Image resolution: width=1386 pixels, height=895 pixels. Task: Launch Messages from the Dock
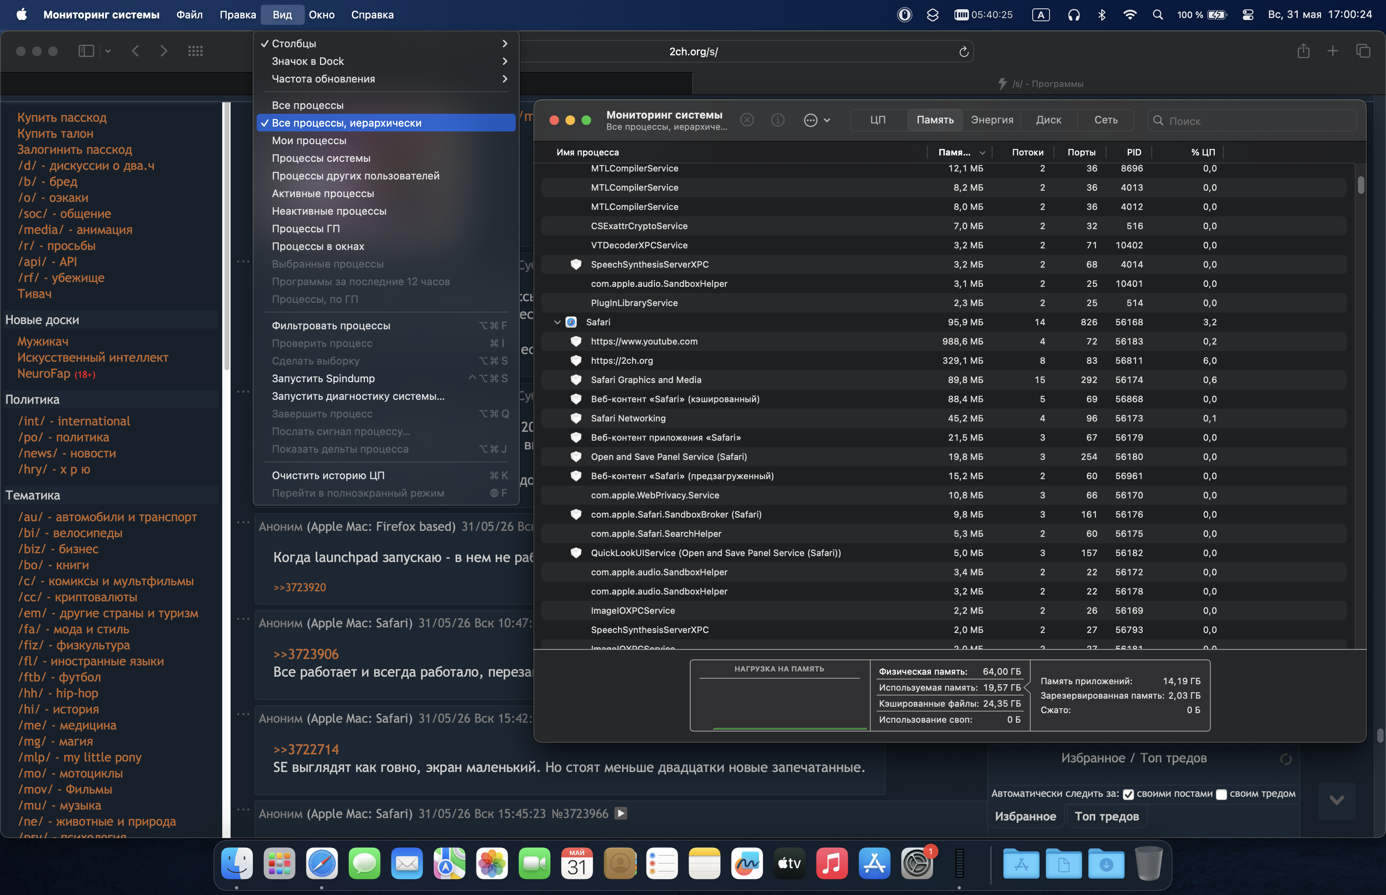click(x=364, y=864)
